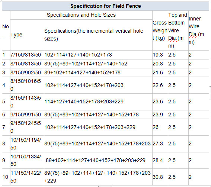Viewport: 211px width, 187px height.
Task: Select the 'Specifications and Hole Sizes' header cell
Action: 81,15
